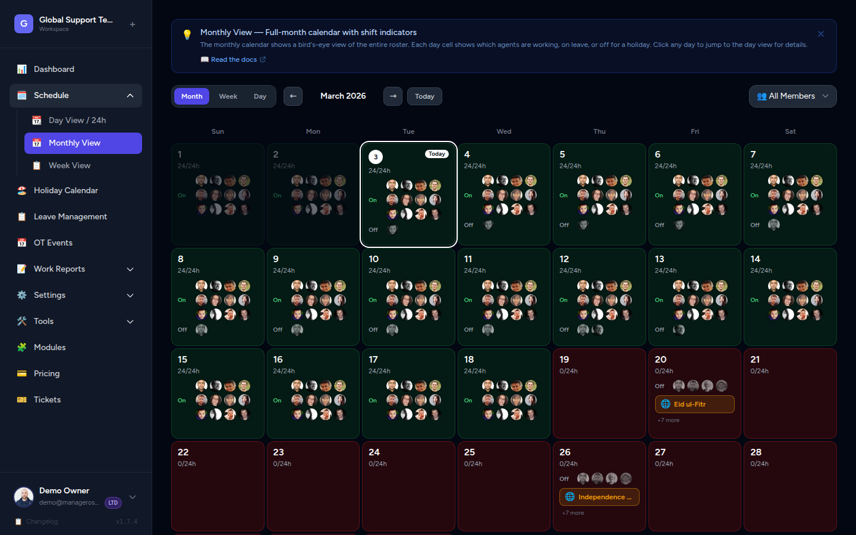Open the Tickets section
The height and width of the screenshot is (535, 856).
click(46, 399)
